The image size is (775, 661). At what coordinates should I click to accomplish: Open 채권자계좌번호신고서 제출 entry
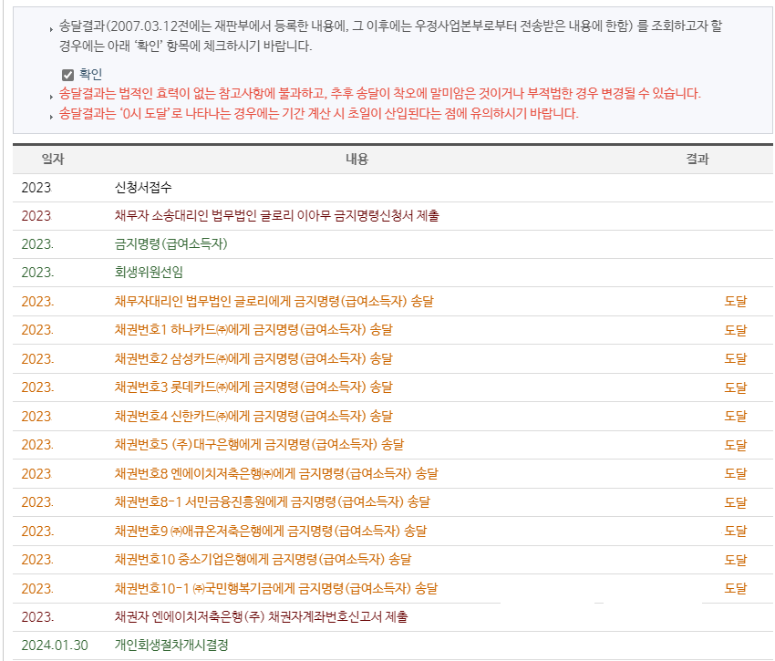[261, 617]
